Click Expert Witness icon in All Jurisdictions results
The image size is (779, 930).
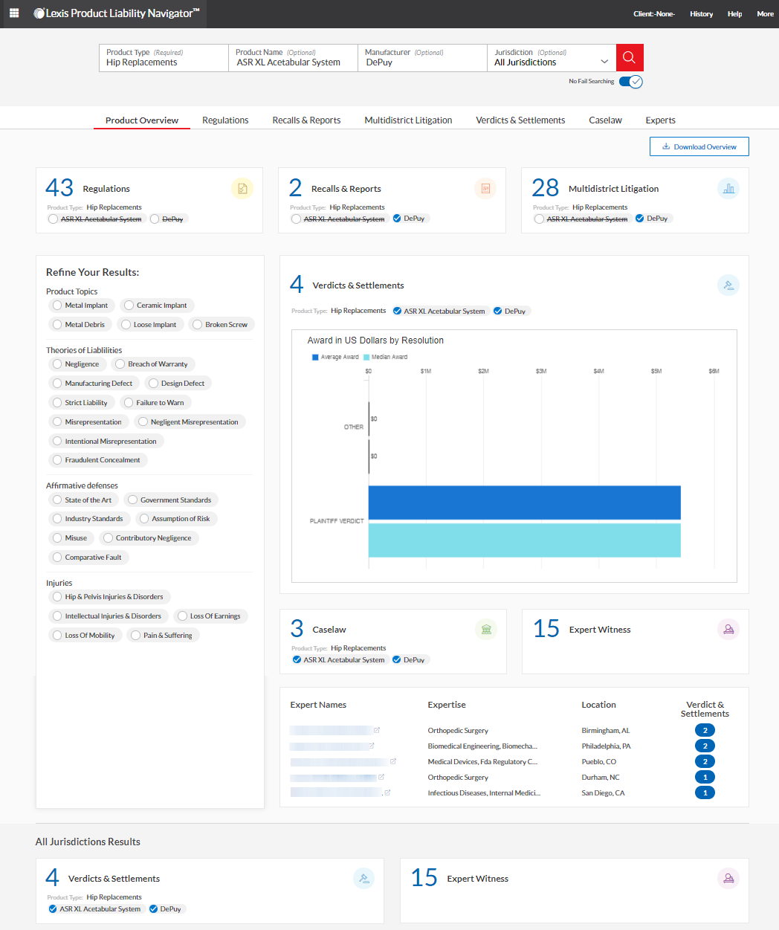[728, 879]
